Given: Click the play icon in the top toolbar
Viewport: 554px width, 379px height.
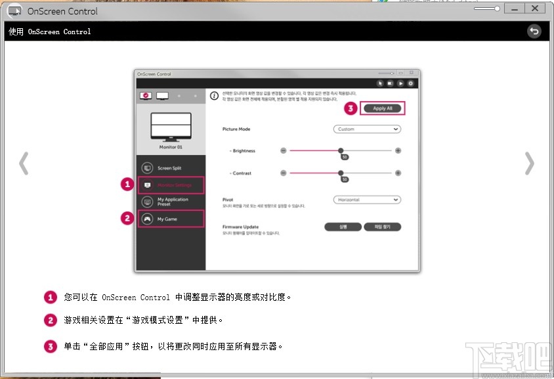Looking at the screenshot, I should point(401,82).
